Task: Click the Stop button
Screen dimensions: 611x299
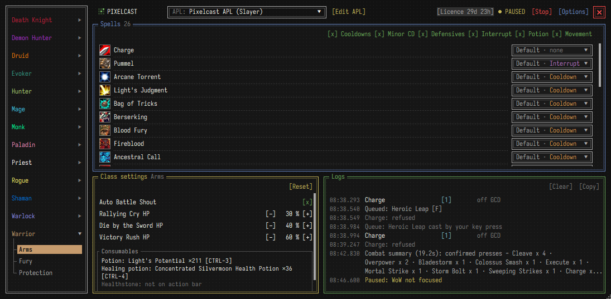Action: tap(542, 12)
